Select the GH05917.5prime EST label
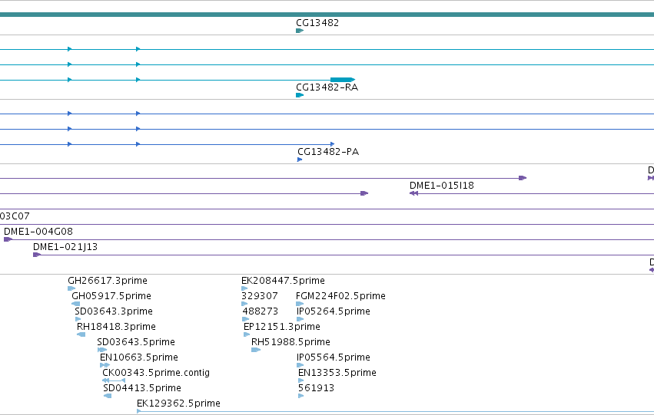The width and height of the screenshot is (654, 415). [x=111, y=296]
